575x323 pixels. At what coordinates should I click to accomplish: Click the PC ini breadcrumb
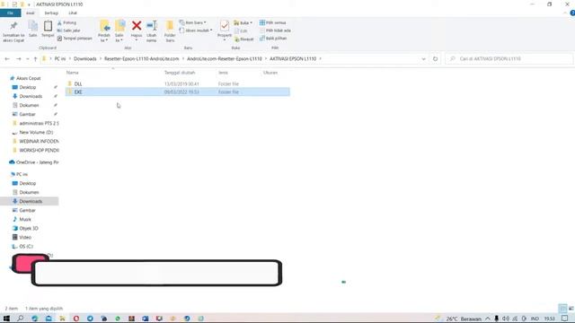pyautogui.click(x=60, y=58)
